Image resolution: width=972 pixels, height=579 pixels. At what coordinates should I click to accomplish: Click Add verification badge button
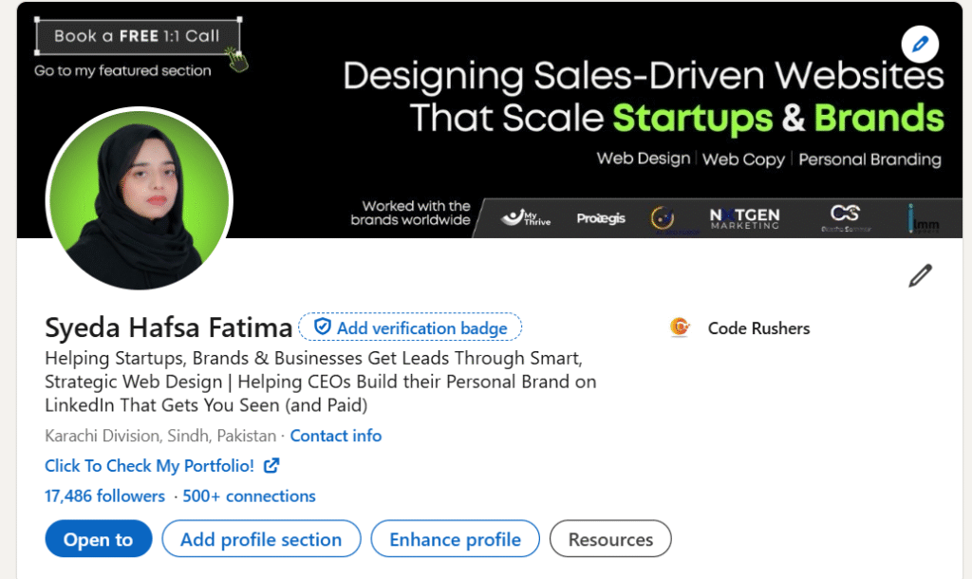[410, 327]
